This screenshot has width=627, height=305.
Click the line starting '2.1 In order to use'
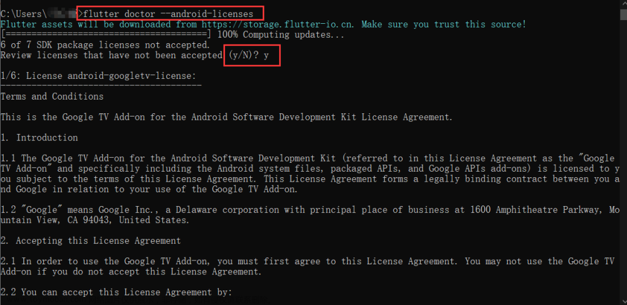point(307,262)
